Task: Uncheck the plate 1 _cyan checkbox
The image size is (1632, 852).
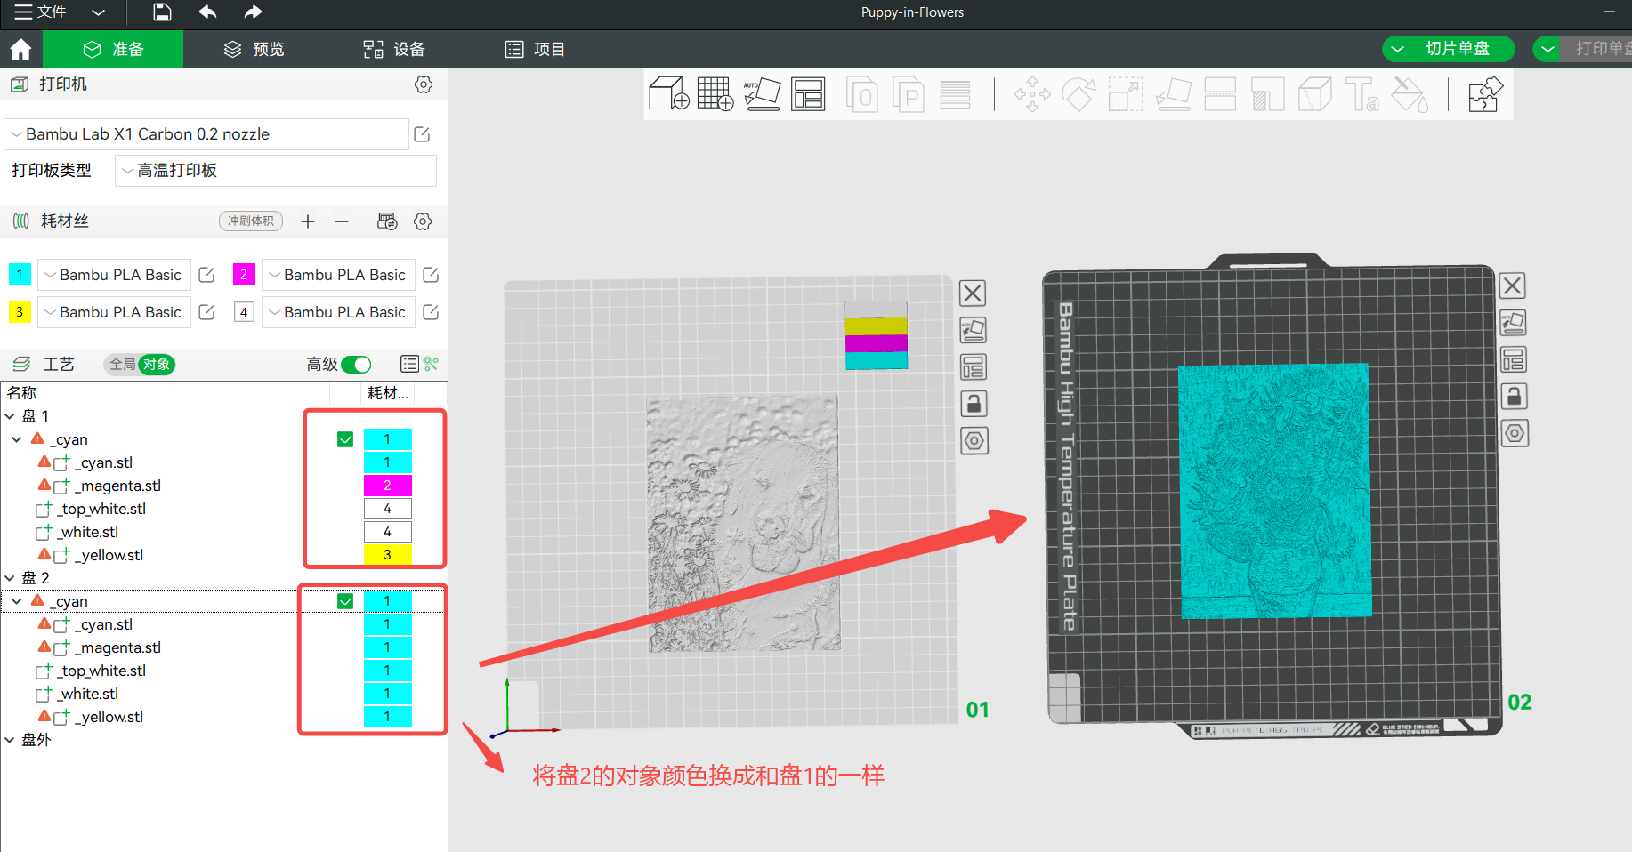Action: coord(345,439)
